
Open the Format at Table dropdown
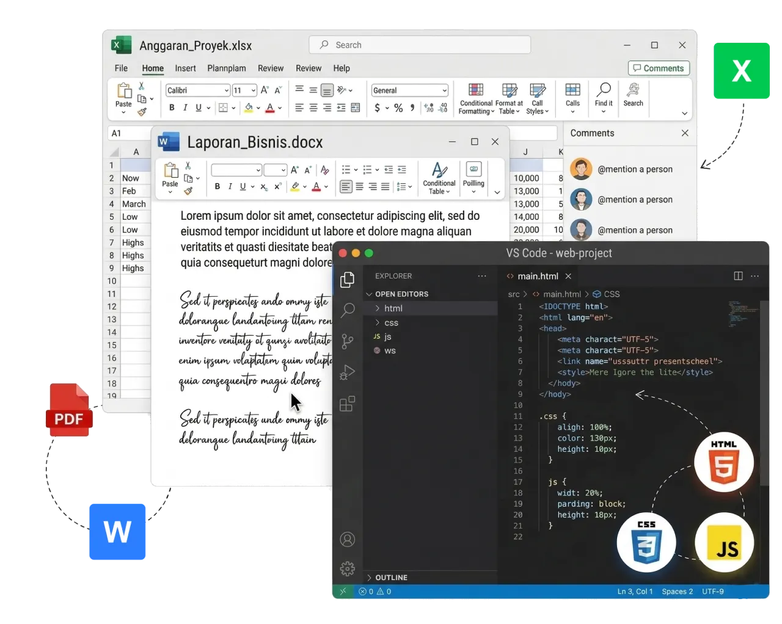[509, 98]
